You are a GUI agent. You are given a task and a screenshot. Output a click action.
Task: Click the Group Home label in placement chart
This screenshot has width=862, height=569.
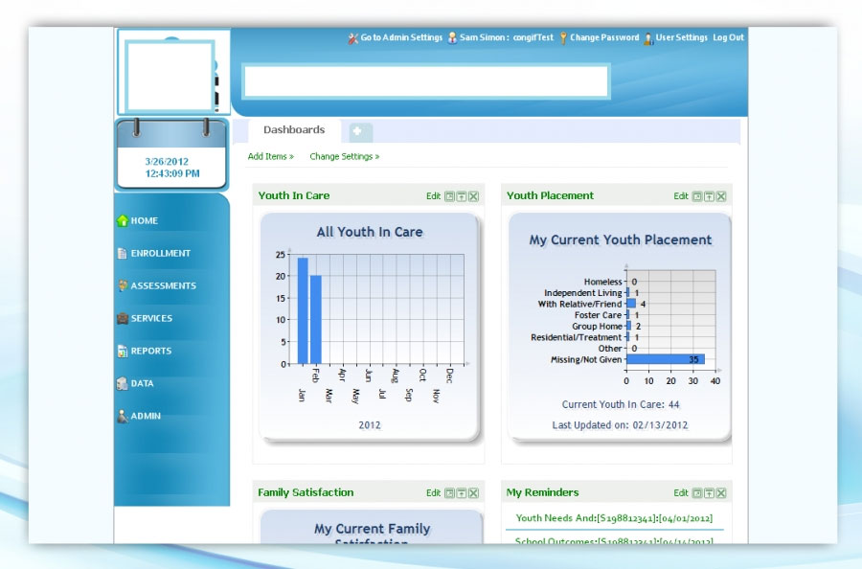coord(597,326)
